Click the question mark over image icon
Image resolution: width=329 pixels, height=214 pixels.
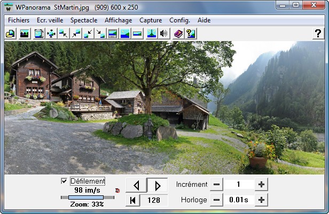click(x=191, y=34)
